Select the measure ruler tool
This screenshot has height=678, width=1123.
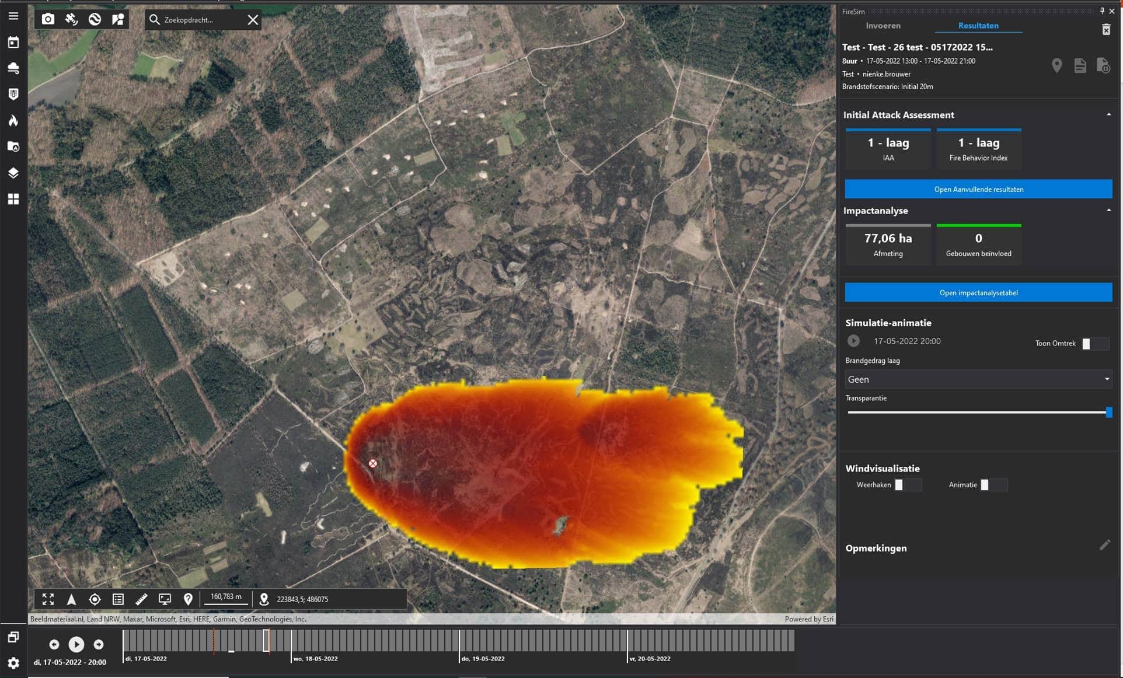pyautogui.click(x=141, y=599)
